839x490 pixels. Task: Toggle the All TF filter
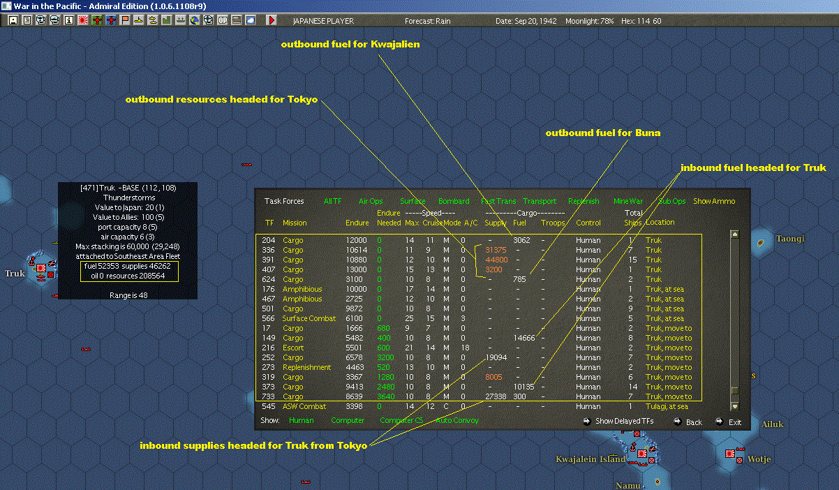pos(333,201)
